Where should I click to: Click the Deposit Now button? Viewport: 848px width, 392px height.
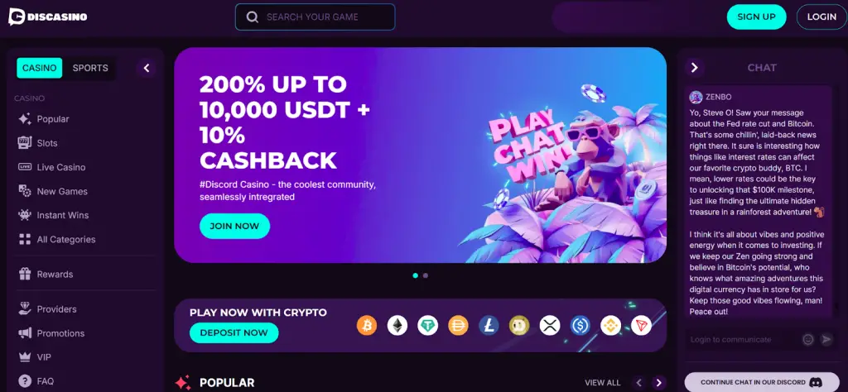[234, 332]
